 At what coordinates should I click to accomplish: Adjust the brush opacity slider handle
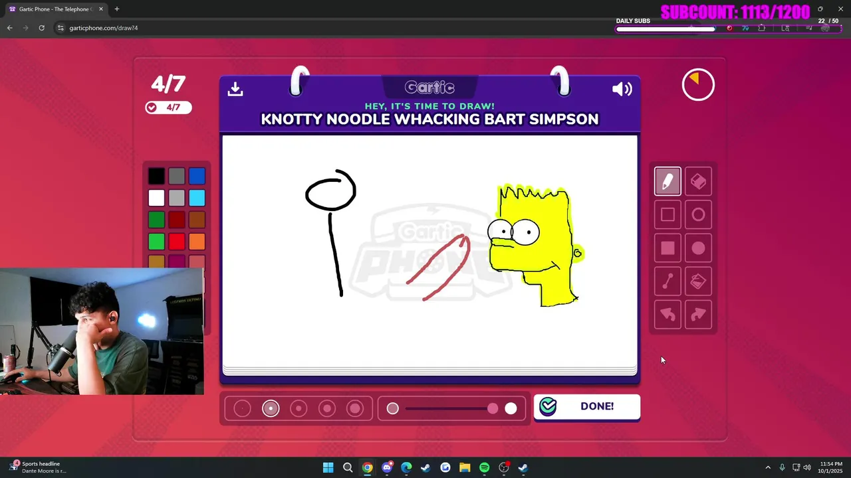coord(493,408)
